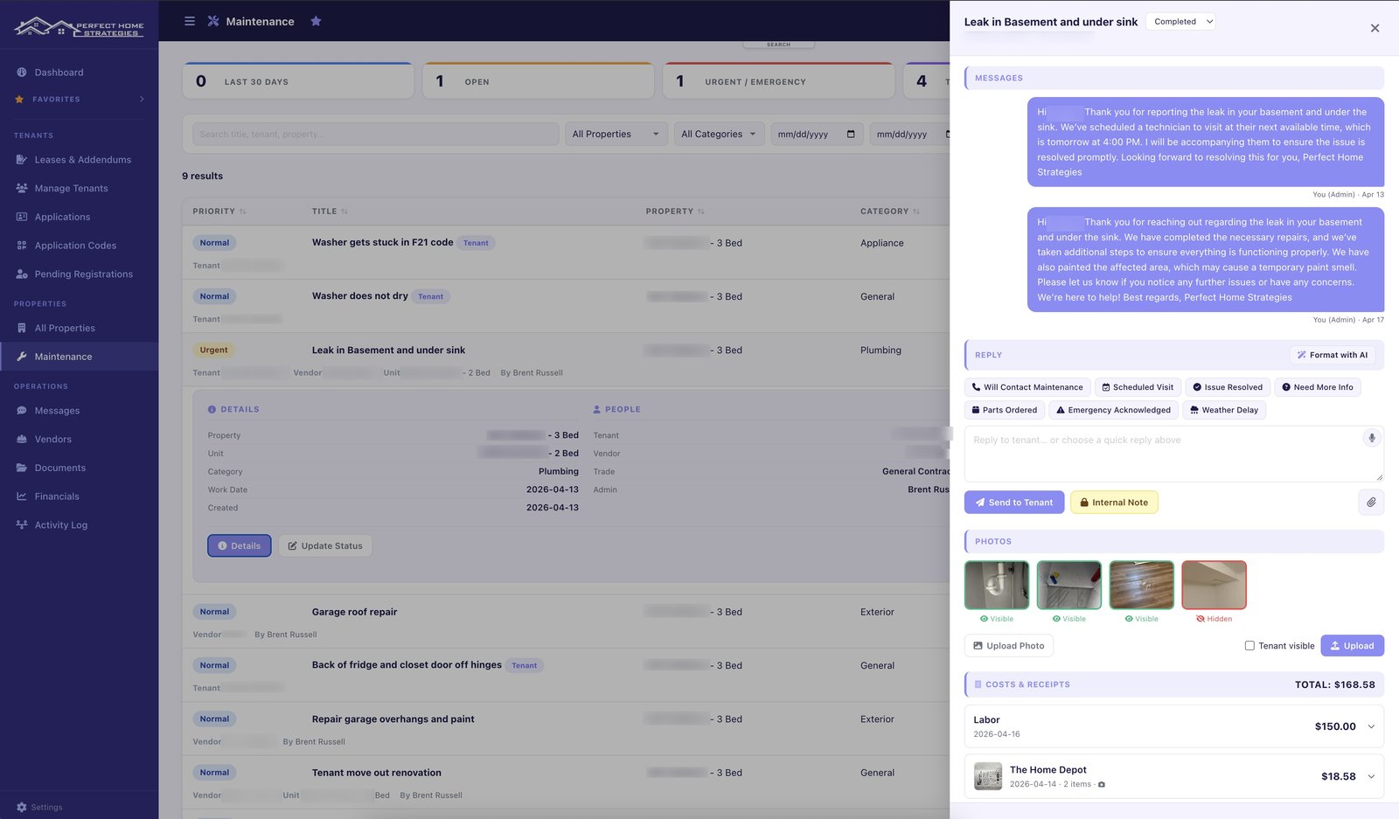This screenshot has height=819, width=1399.
Task: Click the Internal Note button
Action: coord(1114,503)
